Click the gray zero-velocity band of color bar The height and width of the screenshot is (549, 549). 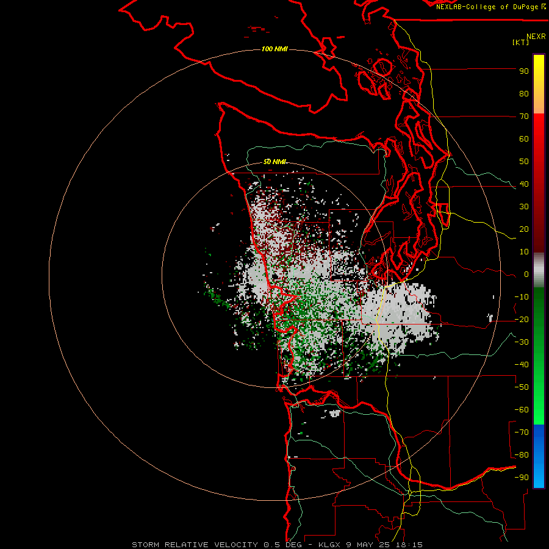[x=539, y=270]
